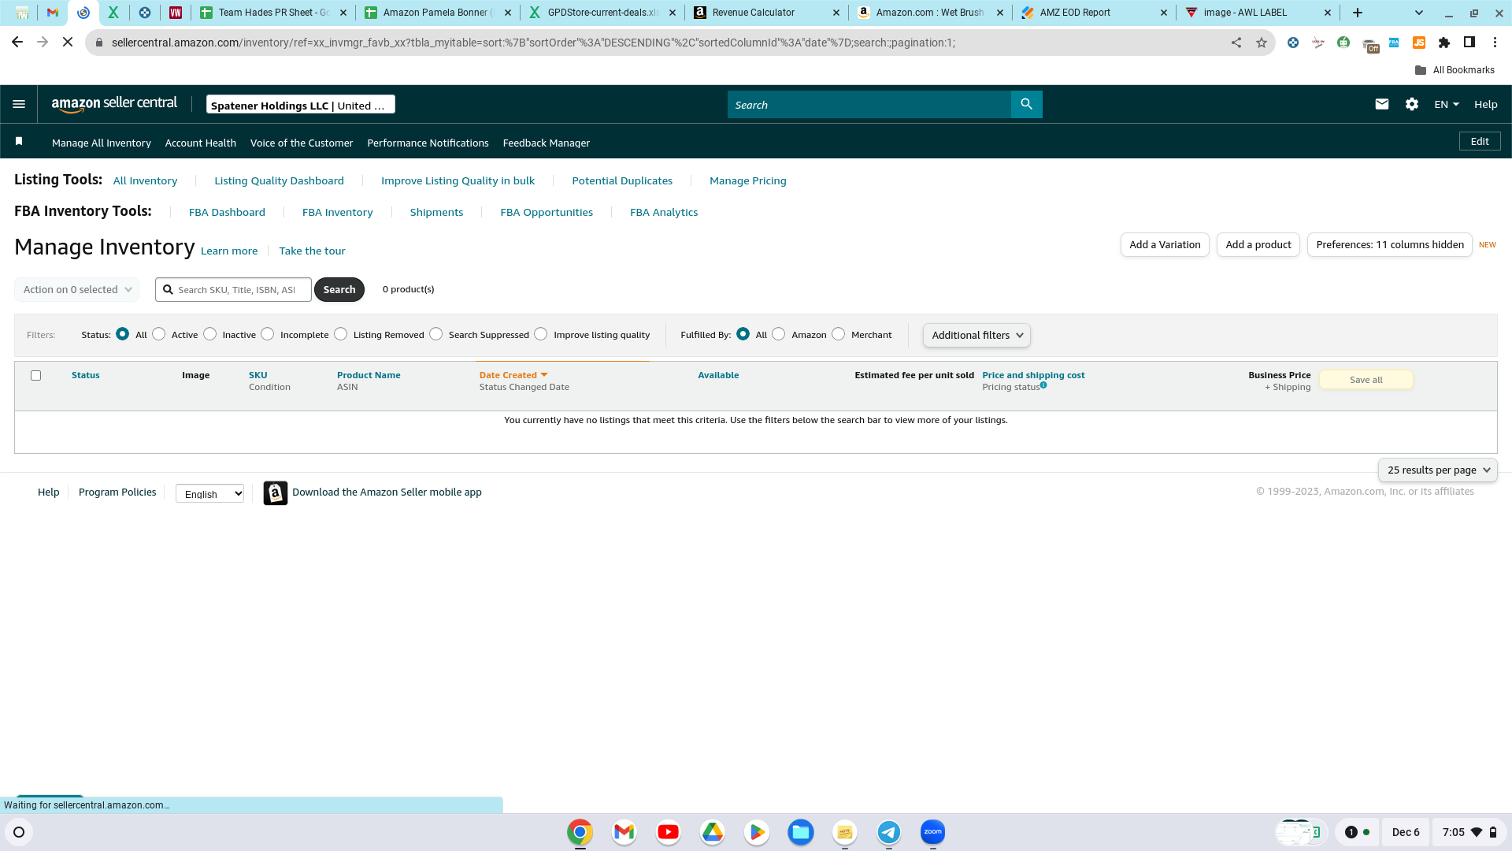
Task: Click the bookmark flag icon in nav bar
Action: (x=19, y=141)
